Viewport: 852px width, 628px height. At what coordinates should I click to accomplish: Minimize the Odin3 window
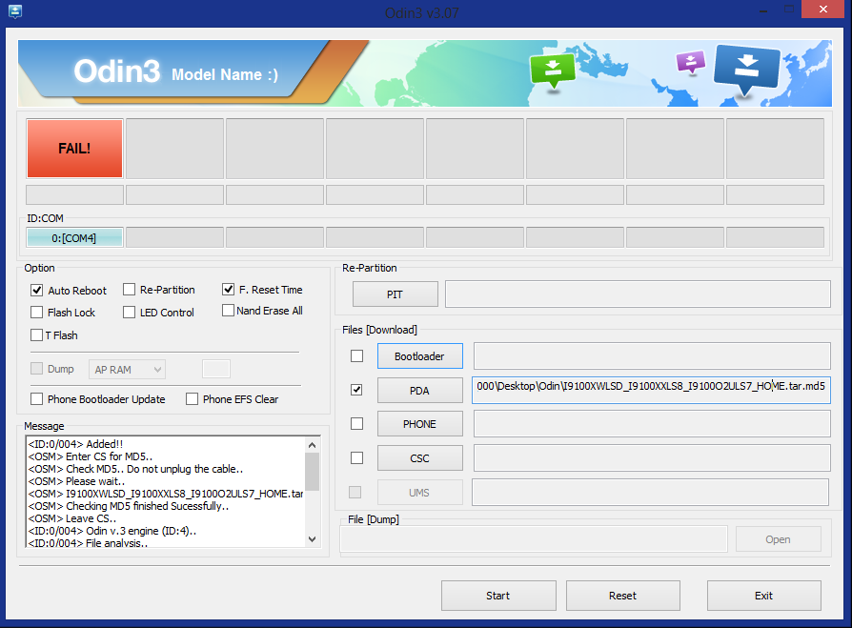click(763, 10)
